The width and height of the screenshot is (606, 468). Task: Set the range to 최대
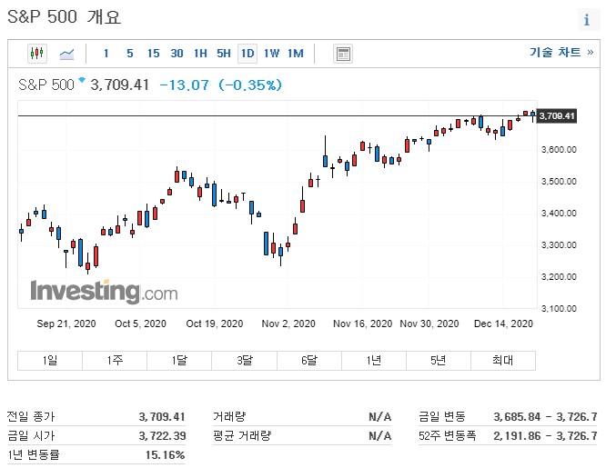click(503, 360)
